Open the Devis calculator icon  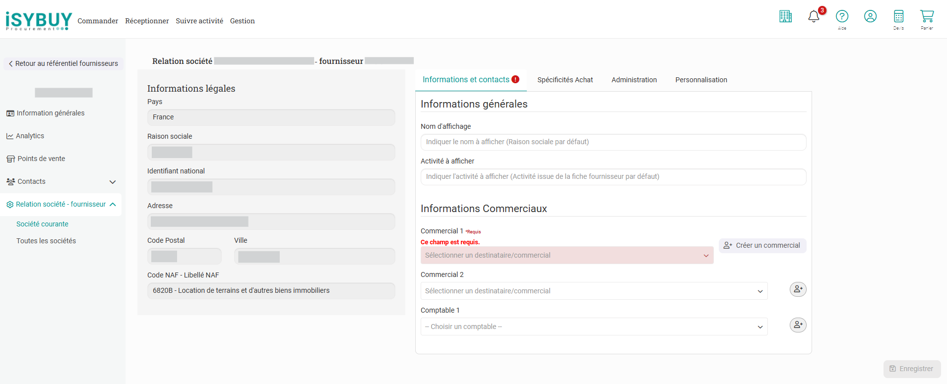[898, 17]
